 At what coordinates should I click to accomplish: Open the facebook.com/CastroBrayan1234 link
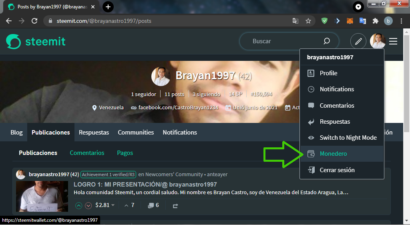178,107
